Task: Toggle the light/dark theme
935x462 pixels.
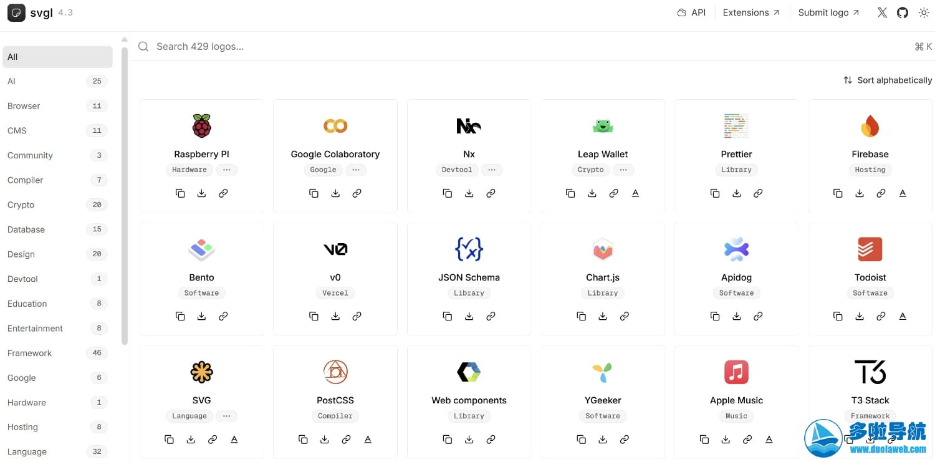Action: click(924, 12)
